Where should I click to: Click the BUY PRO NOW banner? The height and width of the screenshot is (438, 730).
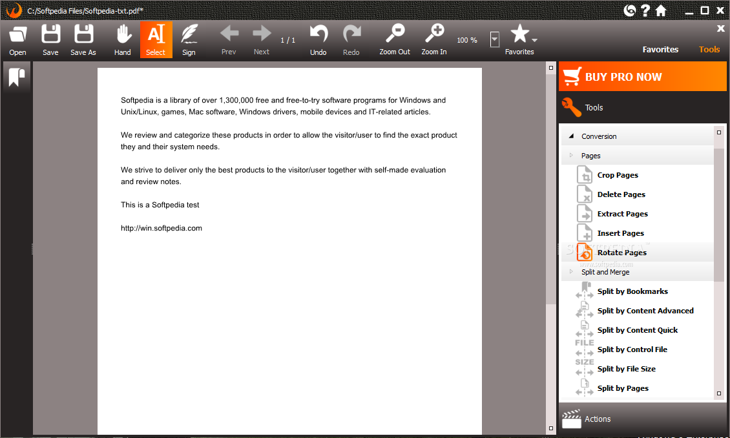click(643, 76)
